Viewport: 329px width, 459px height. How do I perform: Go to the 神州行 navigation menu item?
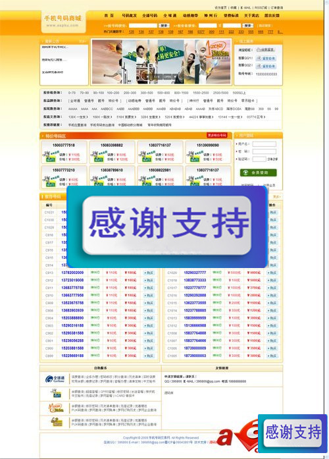pyautogui.click(x=211, y=16)
